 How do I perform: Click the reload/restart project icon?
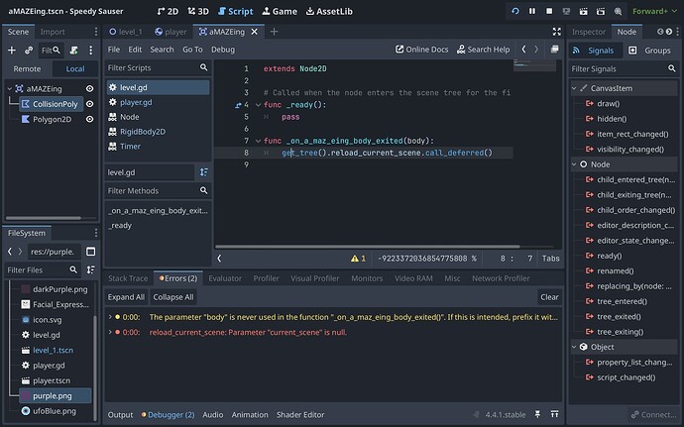[514, 11]
